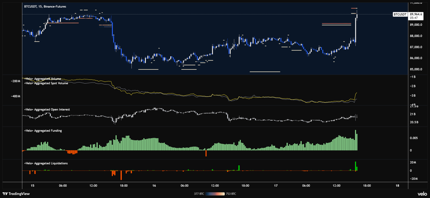
Task: Open the BTCUSDT, 15, Binance-Futures chart title
Action: click(x=44, y=6)
